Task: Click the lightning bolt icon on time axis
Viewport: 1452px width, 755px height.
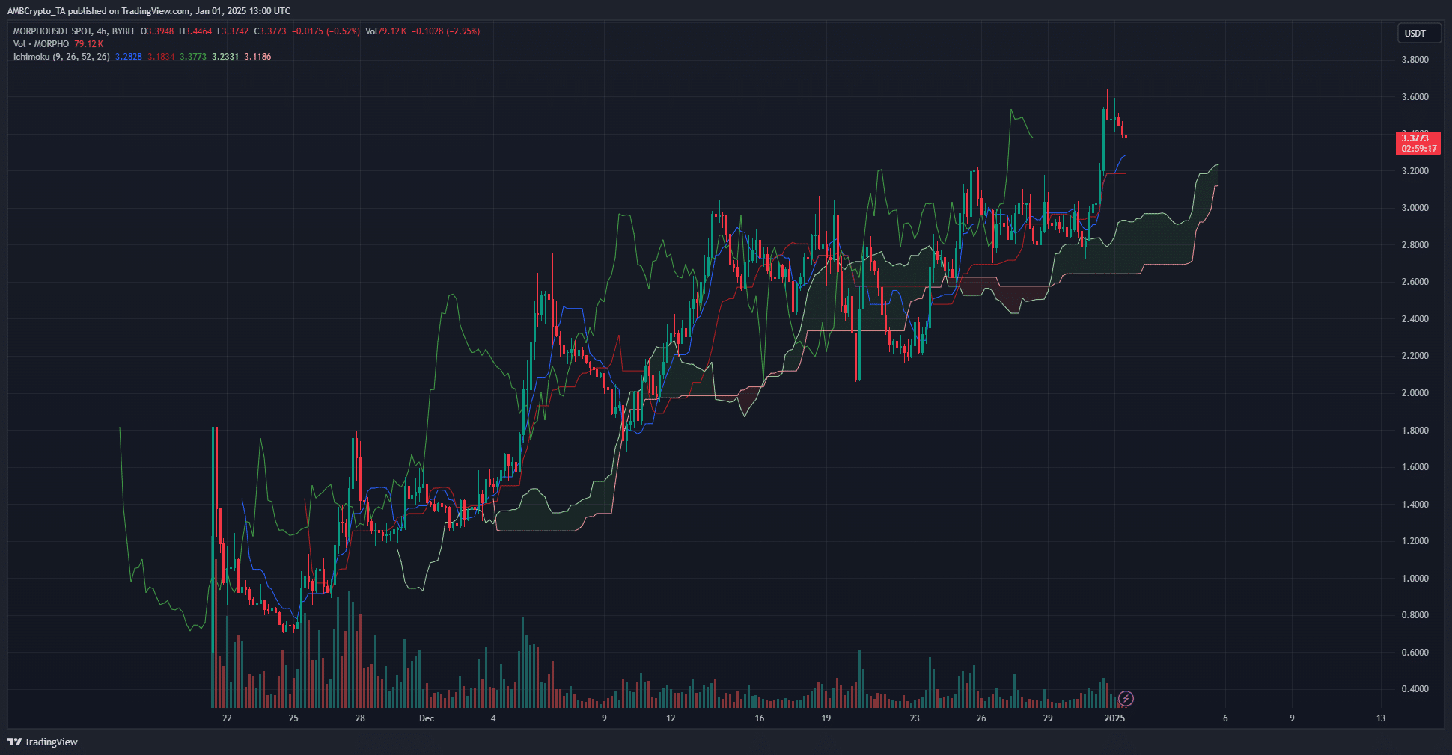Action: [1126, 699]
